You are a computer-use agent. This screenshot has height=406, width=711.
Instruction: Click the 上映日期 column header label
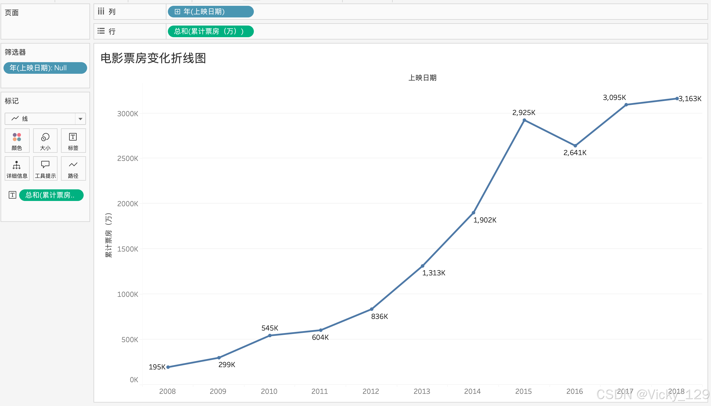coord(422,78)
